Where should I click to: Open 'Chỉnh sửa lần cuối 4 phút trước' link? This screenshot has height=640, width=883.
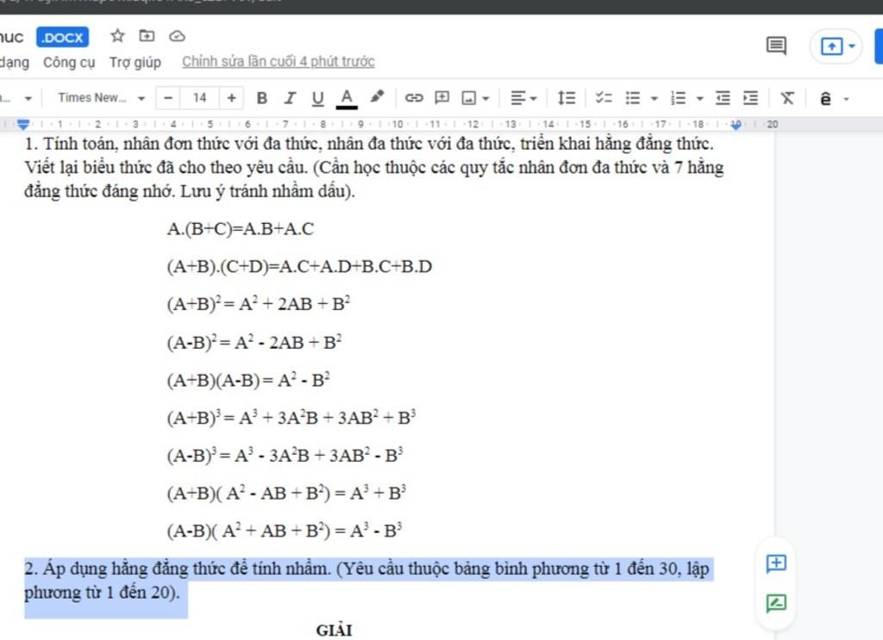click(279, 61)
